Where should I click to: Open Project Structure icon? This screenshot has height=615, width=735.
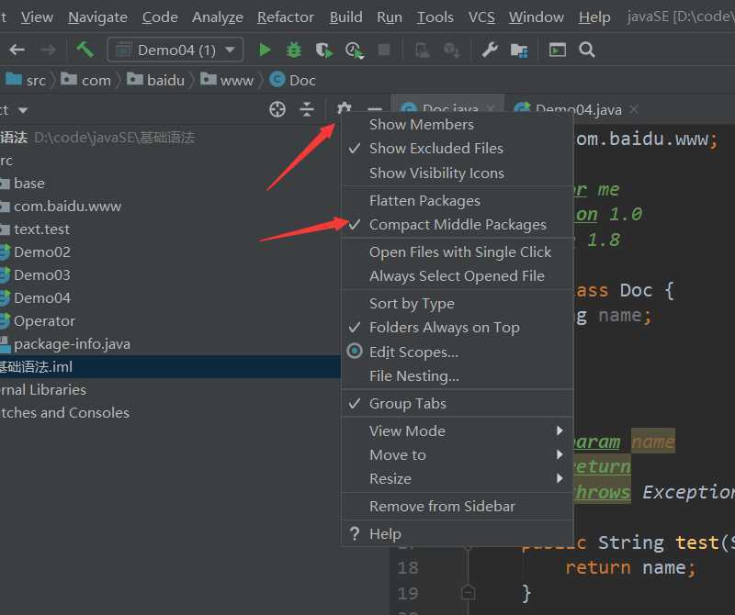(519, 50)
